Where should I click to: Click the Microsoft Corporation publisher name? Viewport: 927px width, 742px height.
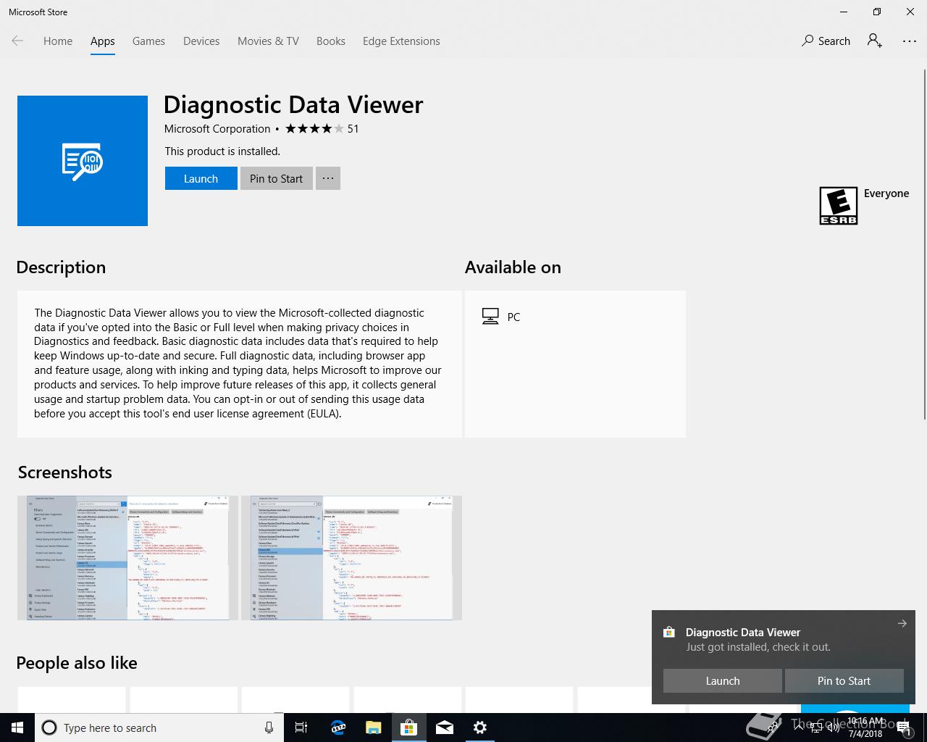(x=217, y=129)
